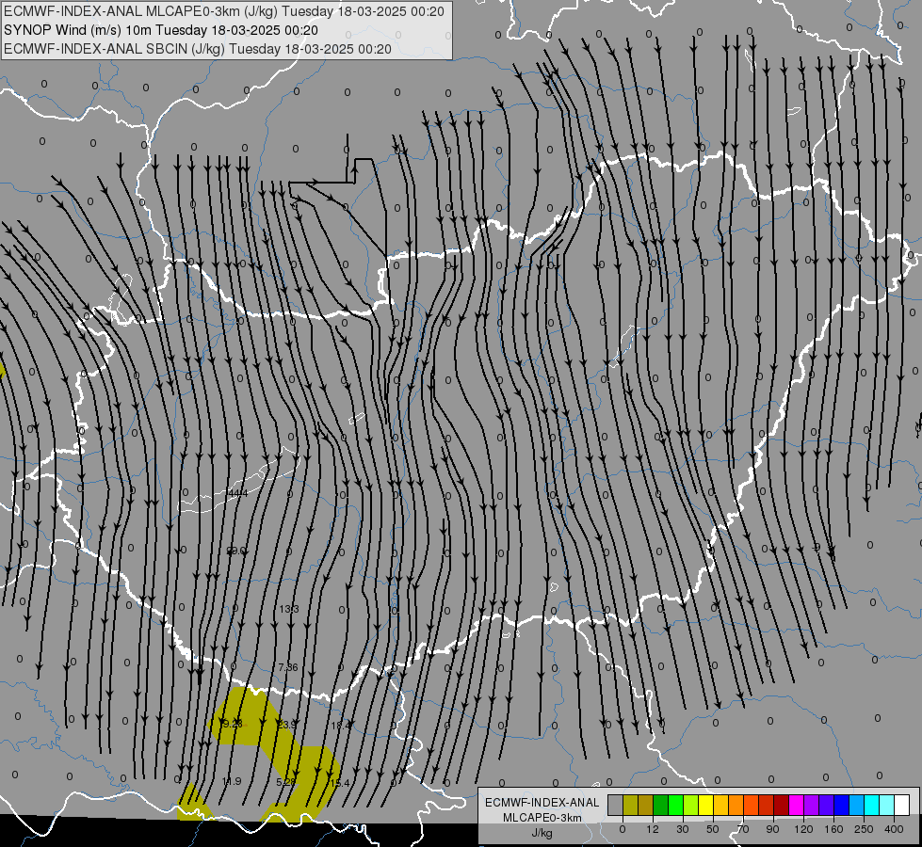The height and width of the screenshot is (847, 922).
Task: Click the 15.4 value on map
Action: click(339, 782)
